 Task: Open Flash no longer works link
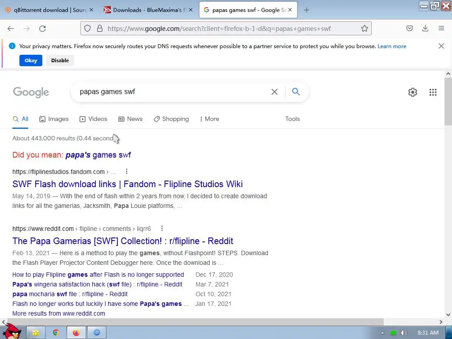tap(100, 304)
